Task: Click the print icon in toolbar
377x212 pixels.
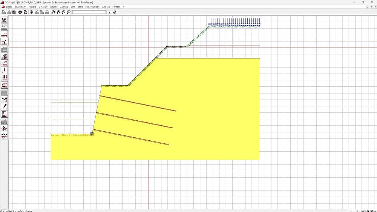Action: tap(20, 12)
